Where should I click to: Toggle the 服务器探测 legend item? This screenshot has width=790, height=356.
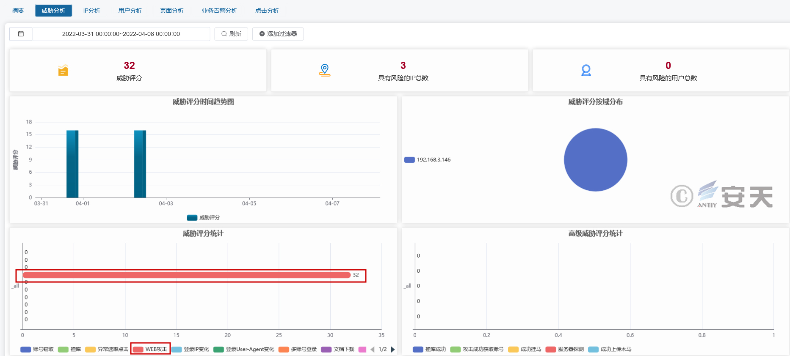[x=565, y=349]
